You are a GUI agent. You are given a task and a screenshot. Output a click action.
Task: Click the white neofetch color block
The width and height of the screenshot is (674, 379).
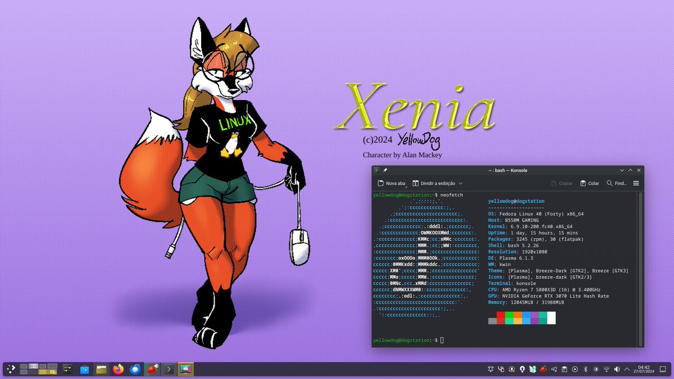pos(551,318)
